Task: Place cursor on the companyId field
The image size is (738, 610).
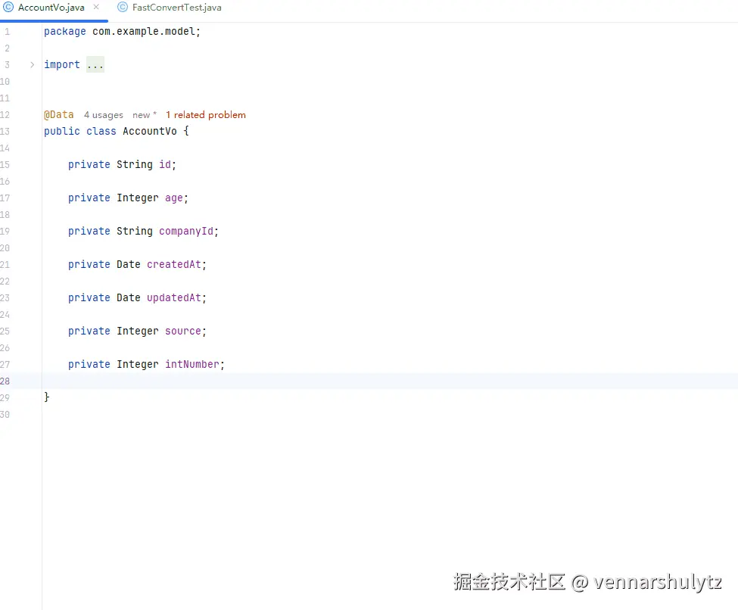Action: point(188,231)
